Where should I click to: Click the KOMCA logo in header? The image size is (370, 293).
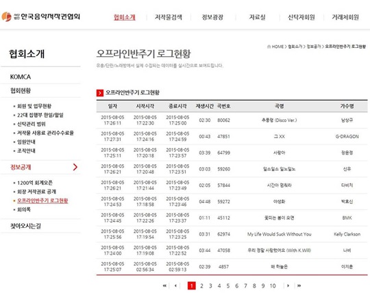pyautogui.click(x=41, y=16)
